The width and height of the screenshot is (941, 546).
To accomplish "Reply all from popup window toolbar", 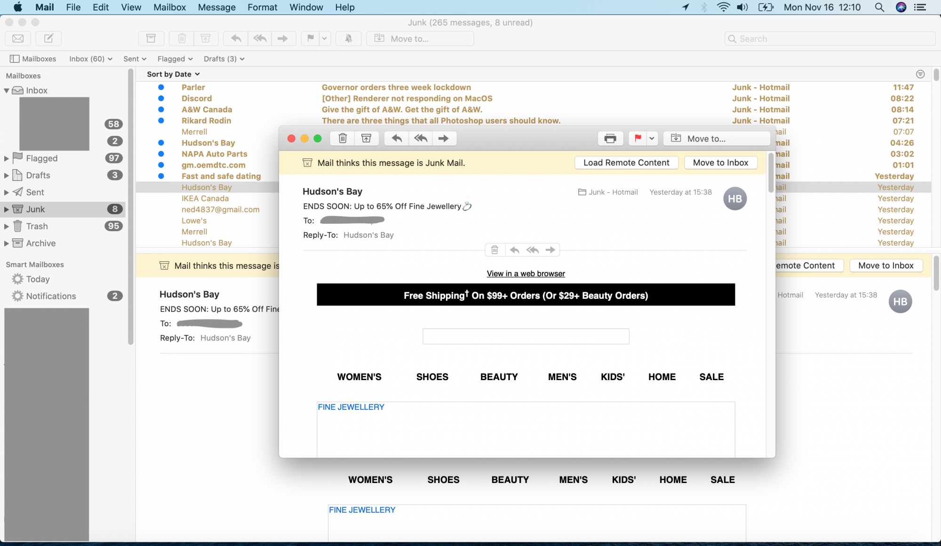I will [421, 138].
